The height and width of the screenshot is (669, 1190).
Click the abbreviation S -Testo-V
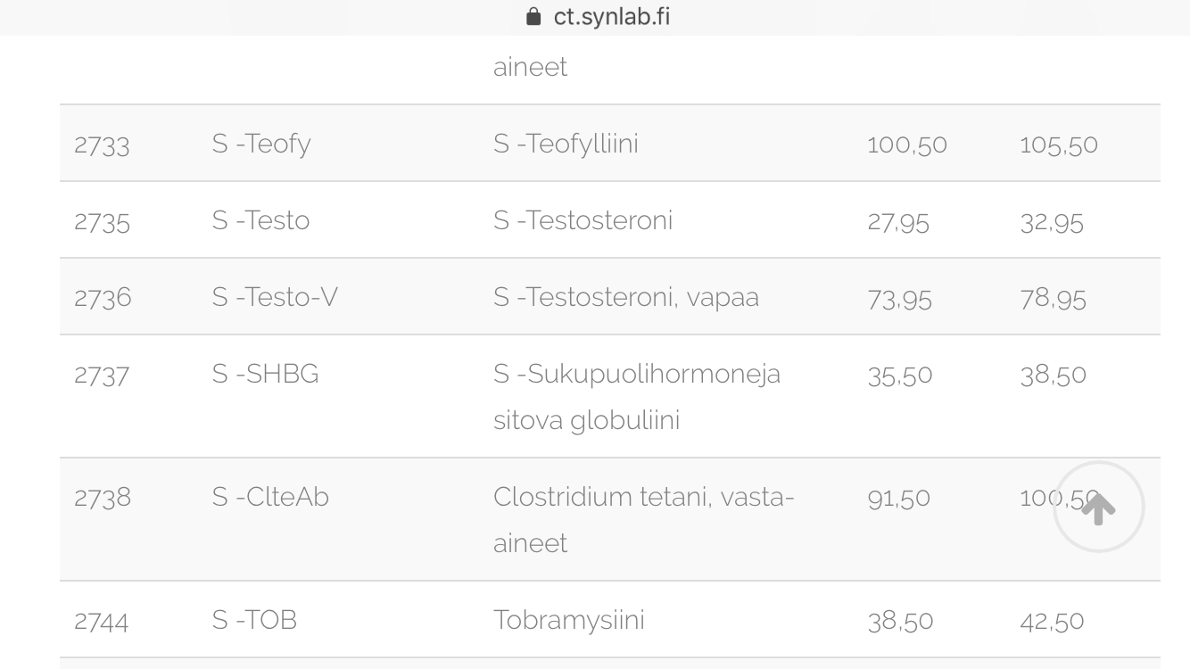click(275, 297)
